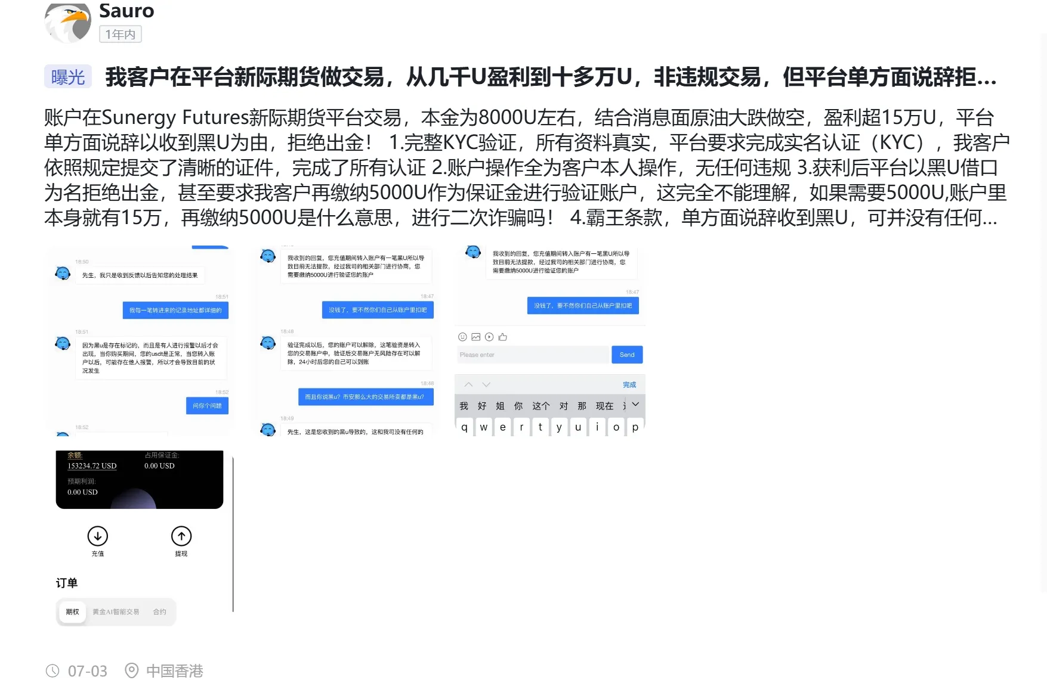Image resolution: width=1047 pixels, height=680 pixels.
Task: Click the Send button in the chat screenshot
Action: coord(627,355)
